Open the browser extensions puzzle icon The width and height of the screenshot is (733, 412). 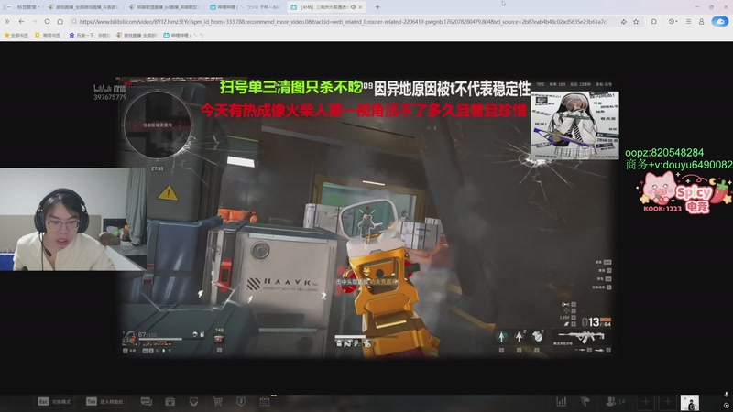tap(654, 21)
